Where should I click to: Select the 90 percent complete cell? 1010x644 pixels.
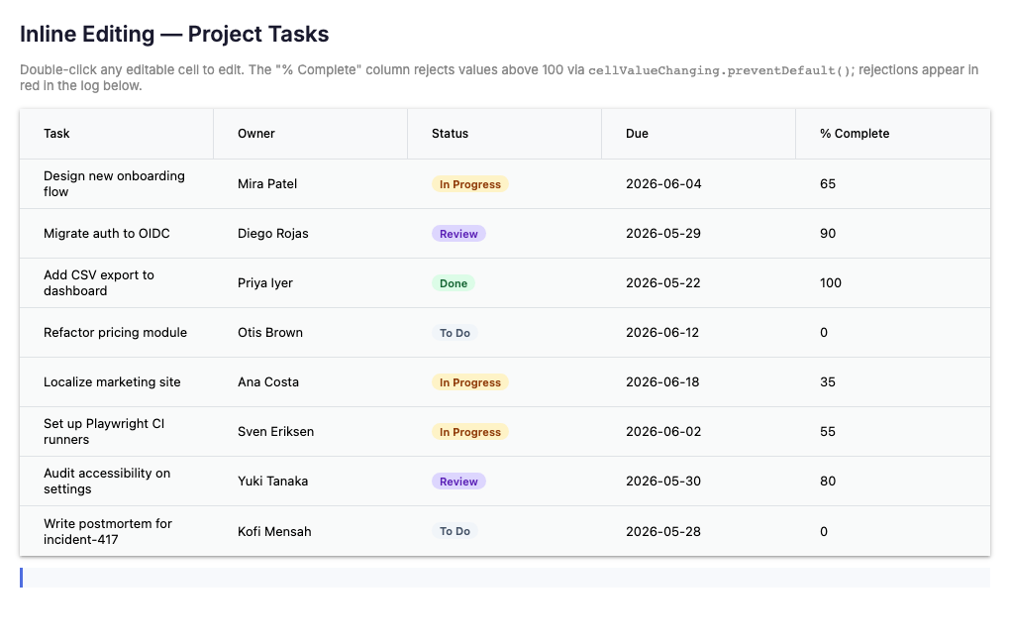pos(893,234)
